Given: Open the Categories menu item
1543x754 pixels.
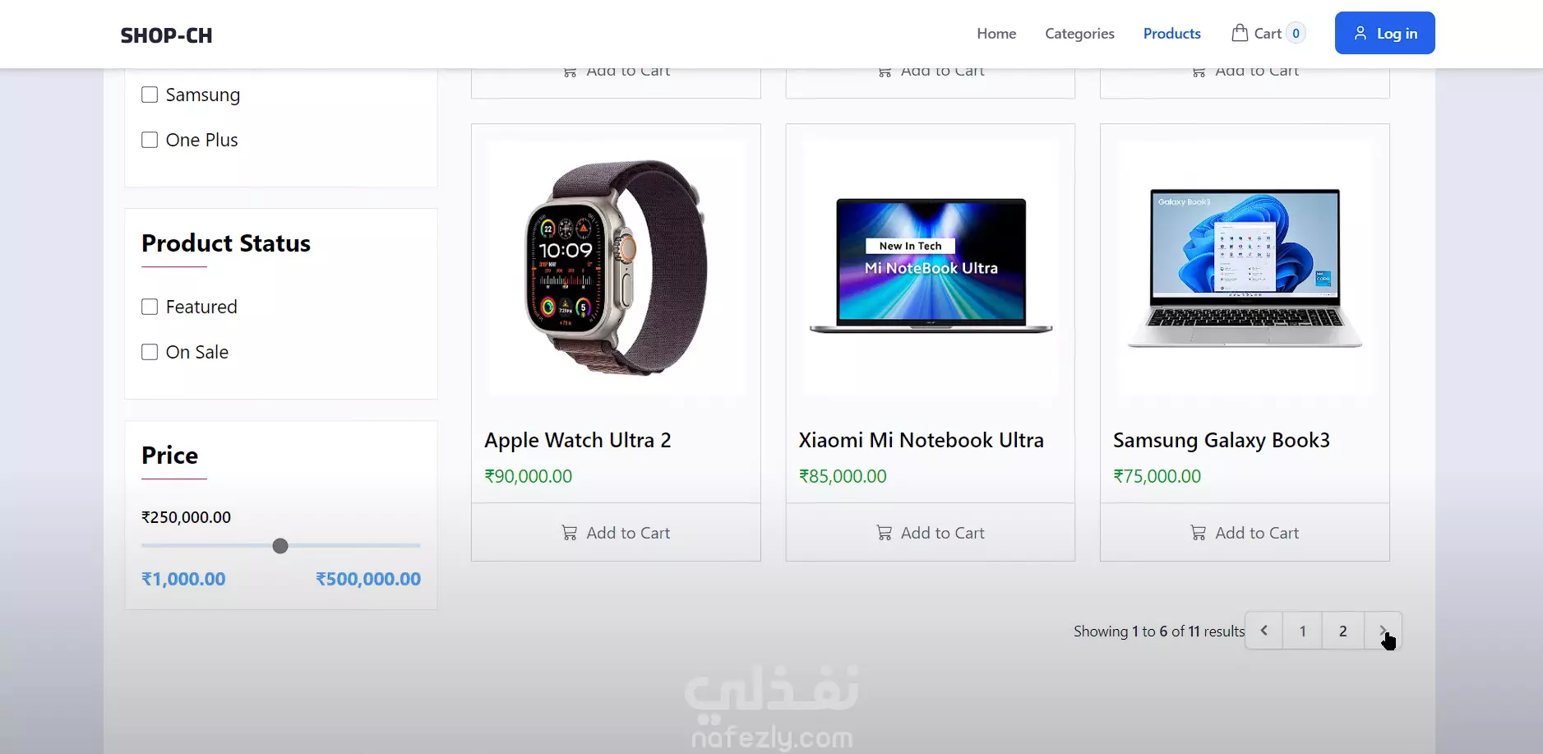Looking at the screenshot, I should tap(1079, 33).
